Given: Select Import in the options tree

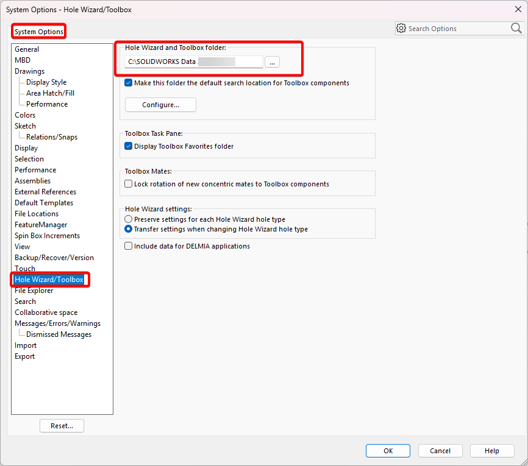Looking at the screenshot, I should point(26,345).
